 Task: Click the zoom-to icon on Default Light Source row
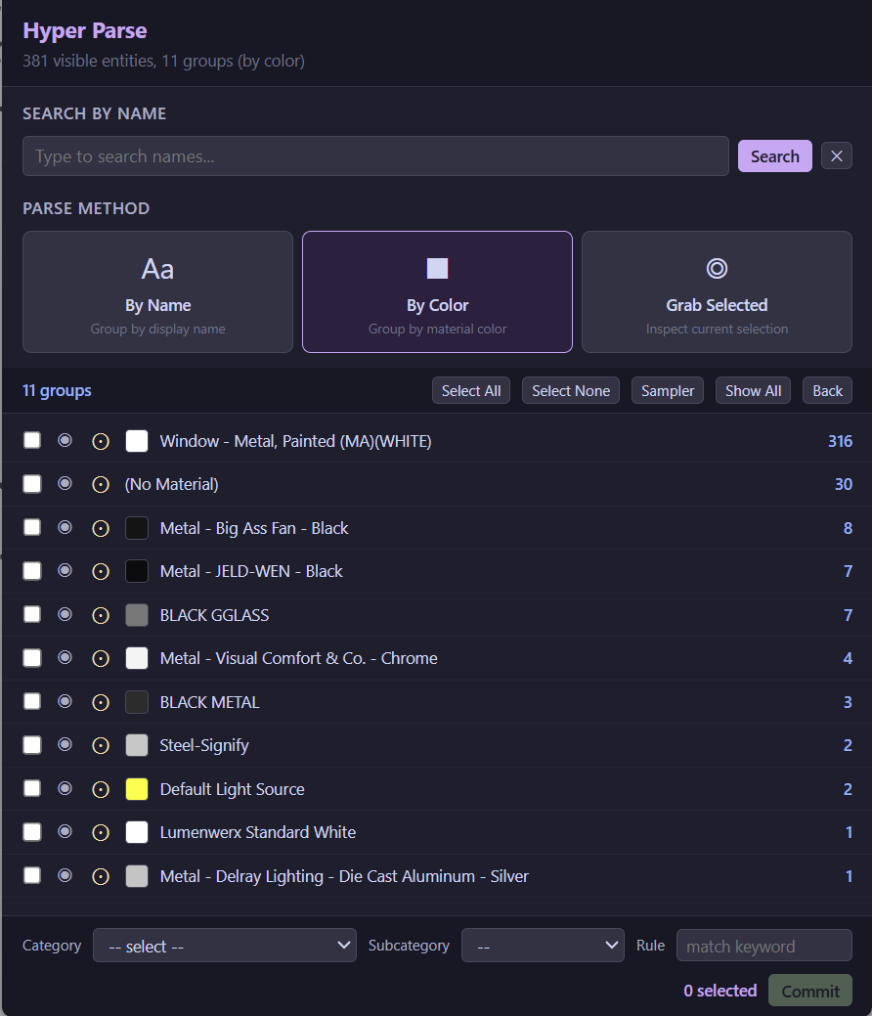(101, 788)
